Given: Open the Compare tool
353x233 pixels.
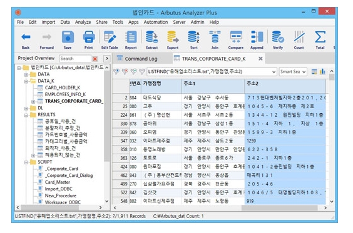Looking at the screenshot, I should pyautogui.click(x=236, y=40).
